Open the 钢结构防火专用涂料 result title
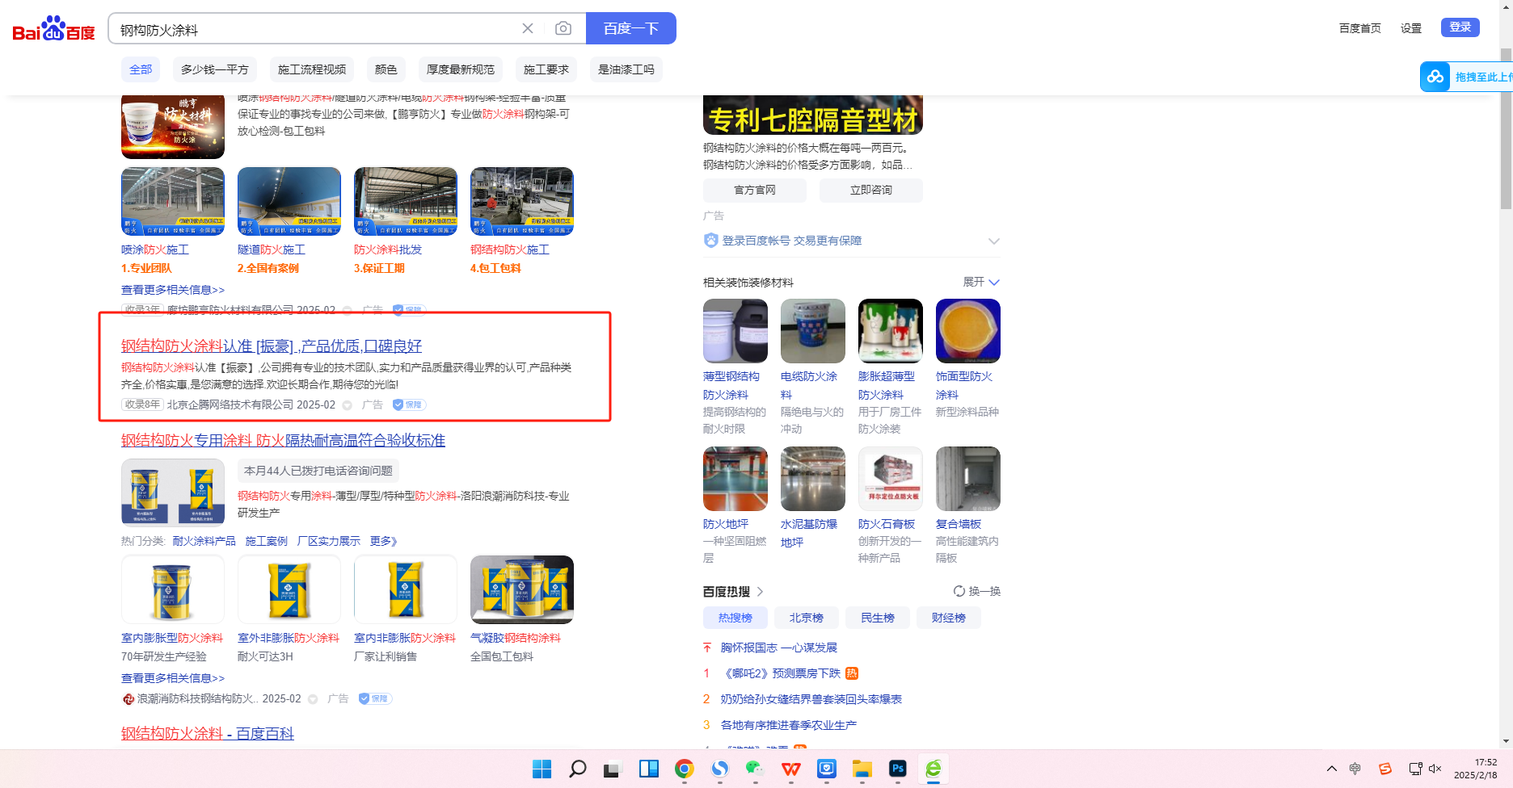1513x788 pixels. click(283, 440)
